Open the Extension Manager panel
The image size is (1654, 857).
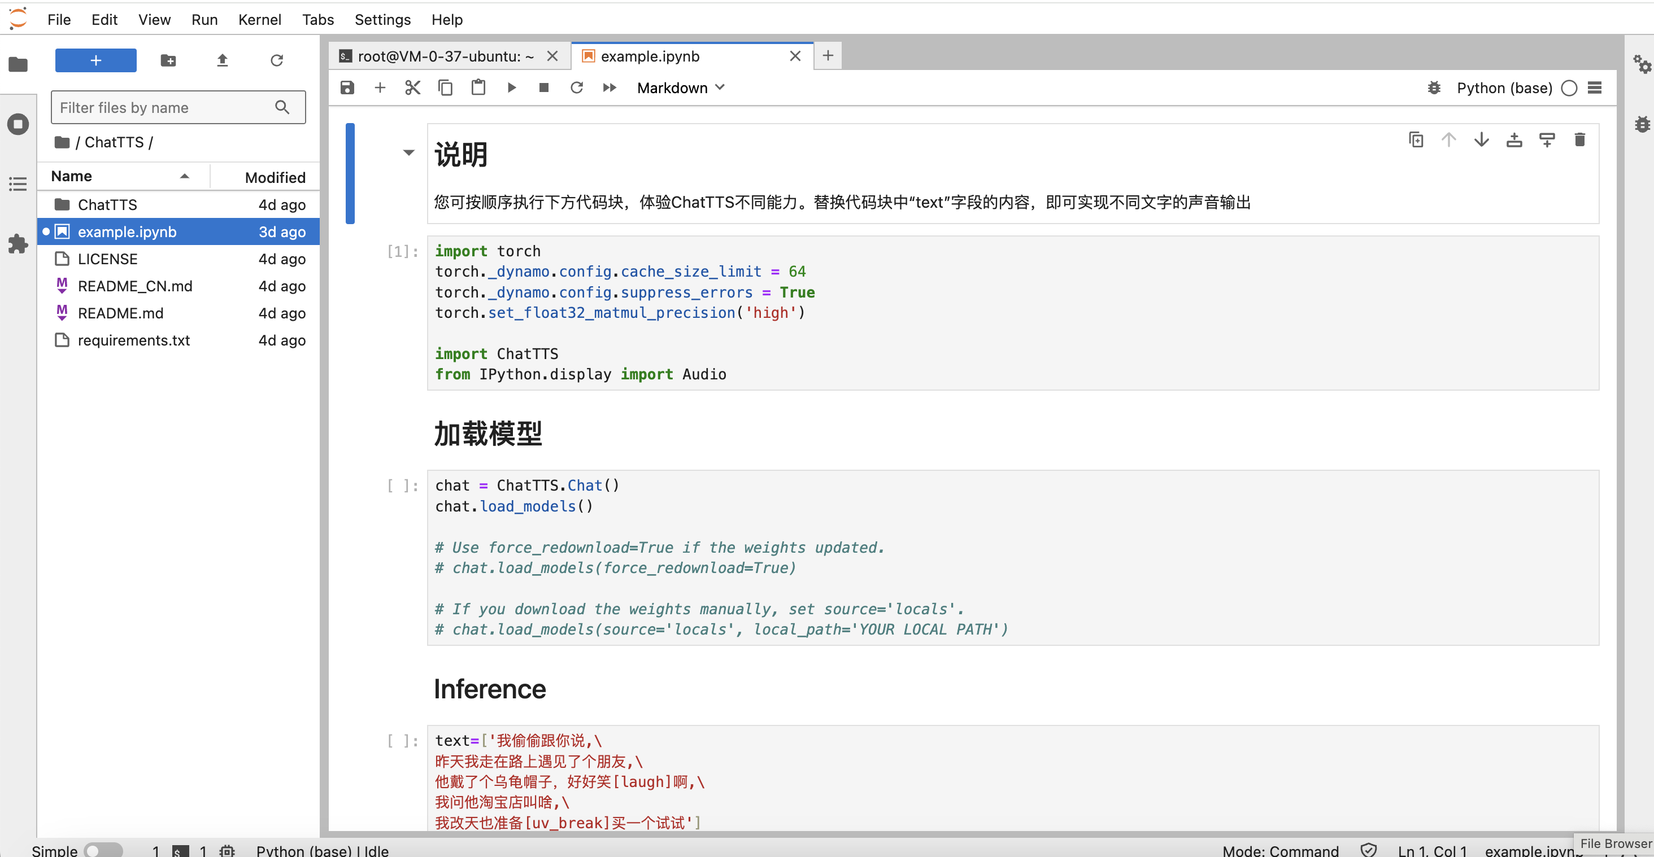[18, 244]
